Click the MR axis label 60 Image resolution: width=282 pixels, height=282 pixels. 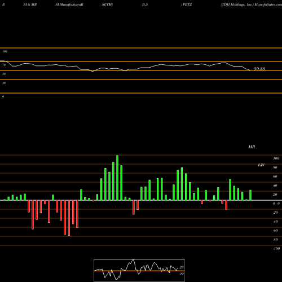(275, 177)
